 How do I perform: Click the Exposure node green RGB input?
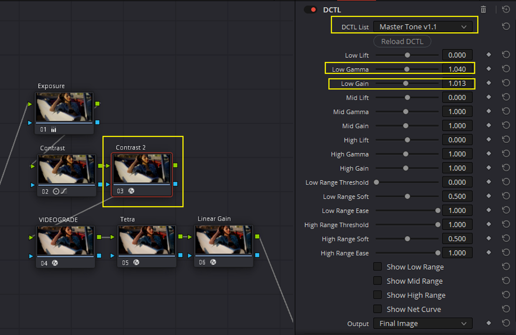coord(30,104)
